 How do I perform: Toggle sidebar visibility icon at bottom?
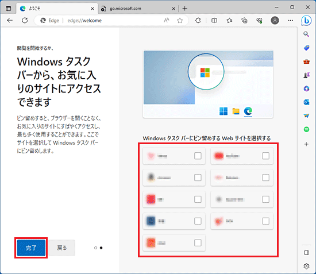tap(306, 253)
